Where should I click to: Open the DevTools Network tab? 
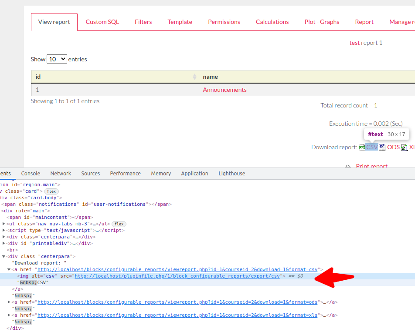click(x=61, y=174)
